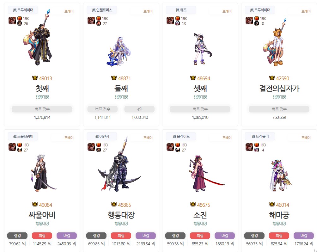
Task: Click the small icon beside 4 on 해마궁's card
Action: point(257,150)
